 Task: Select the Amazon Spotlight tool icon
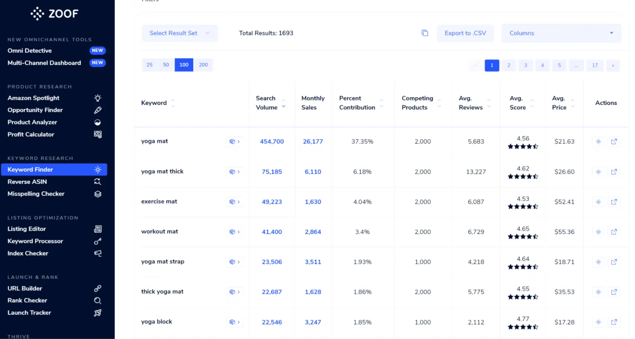click(98, 98)
